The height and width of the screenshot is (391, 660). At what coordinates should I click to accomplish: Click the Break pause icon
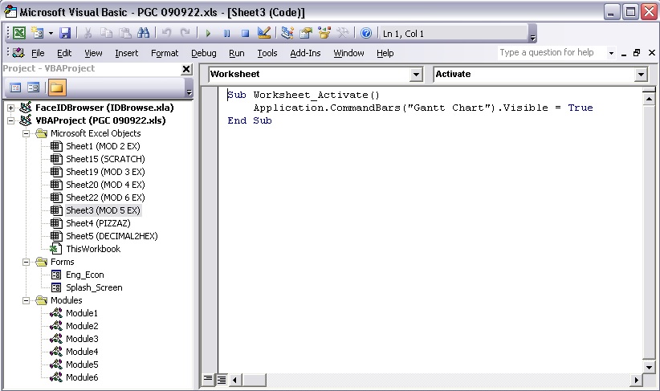(x=227, y=33)
